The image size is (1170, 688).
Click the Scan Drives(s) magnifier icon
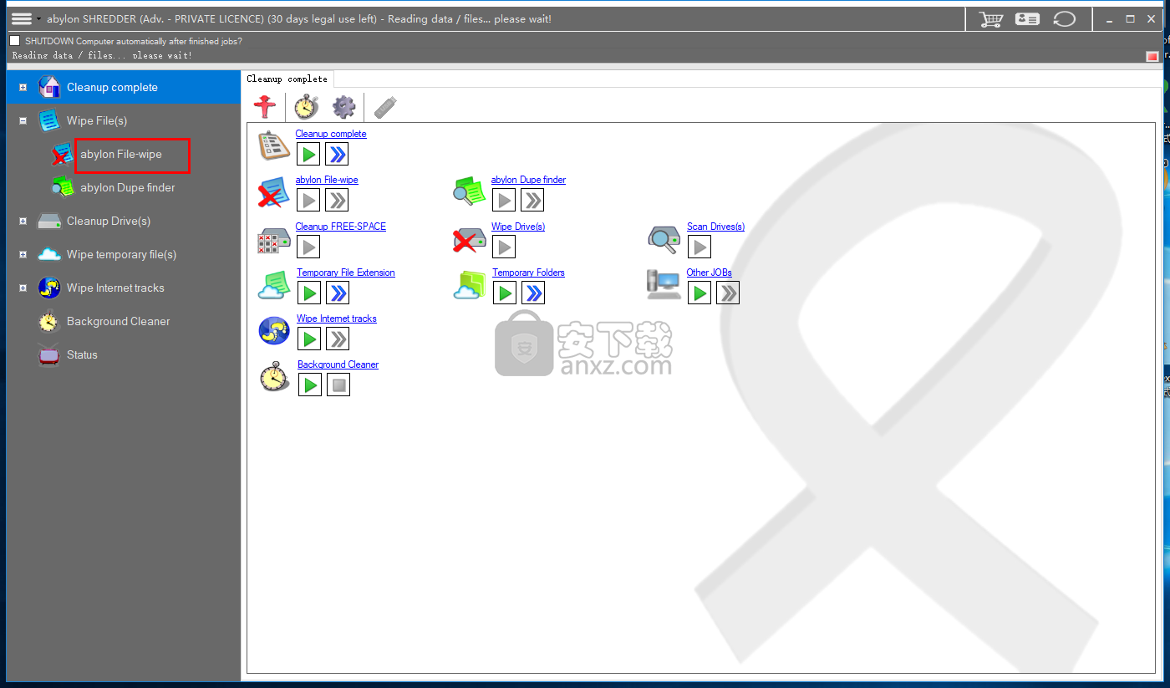pos(664,239)
